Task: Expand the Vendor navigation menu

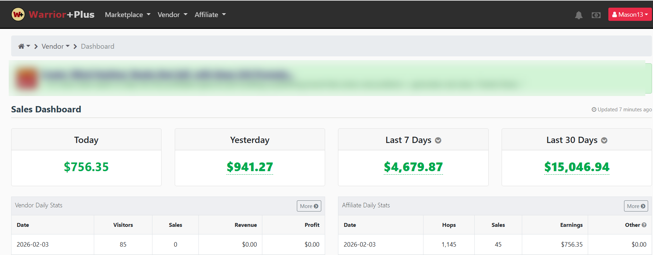Action: pos(172,15)
